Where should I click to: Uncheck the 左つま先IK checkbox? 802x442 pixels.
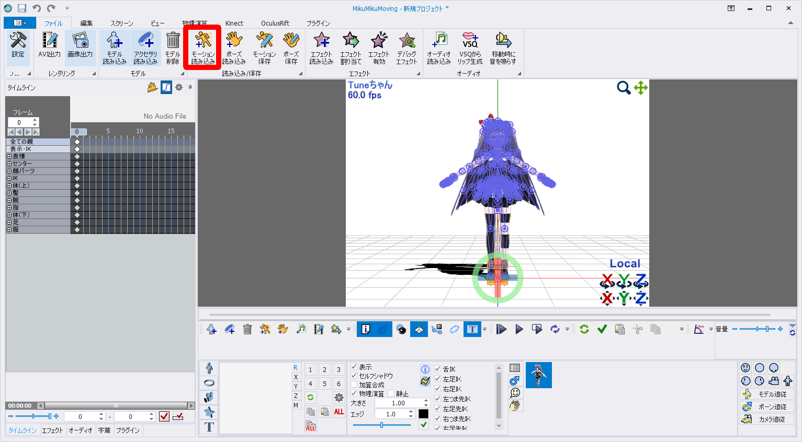pos(438,399)
